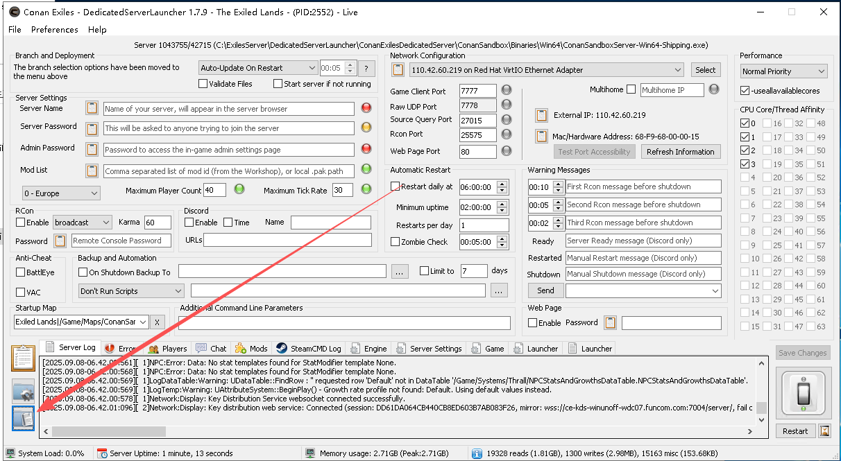This screenshot has width=841, height=461.
Task: Open the Normal Priority dropdown
Action: (x=783, y=71)
